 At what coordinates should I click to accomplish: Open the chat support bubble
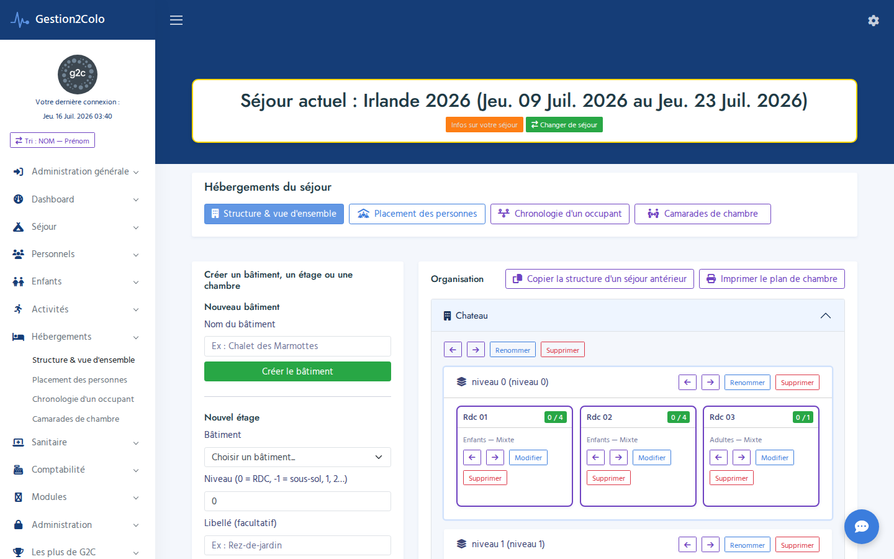click(862, 527)
